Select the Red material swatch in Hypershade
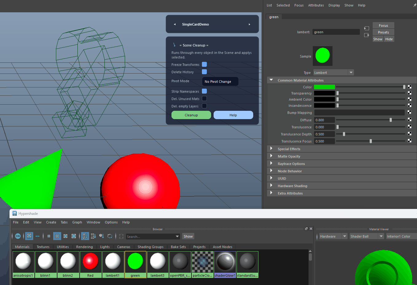This screenshot has width=417, height=285. (90, 264)
